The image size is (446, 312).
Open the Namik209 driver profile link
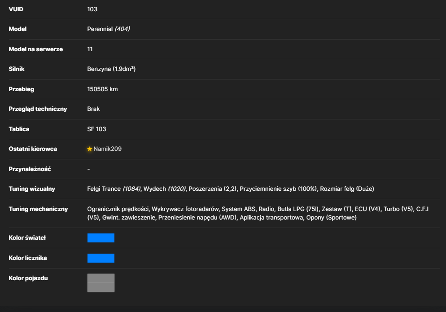[107, 149]
